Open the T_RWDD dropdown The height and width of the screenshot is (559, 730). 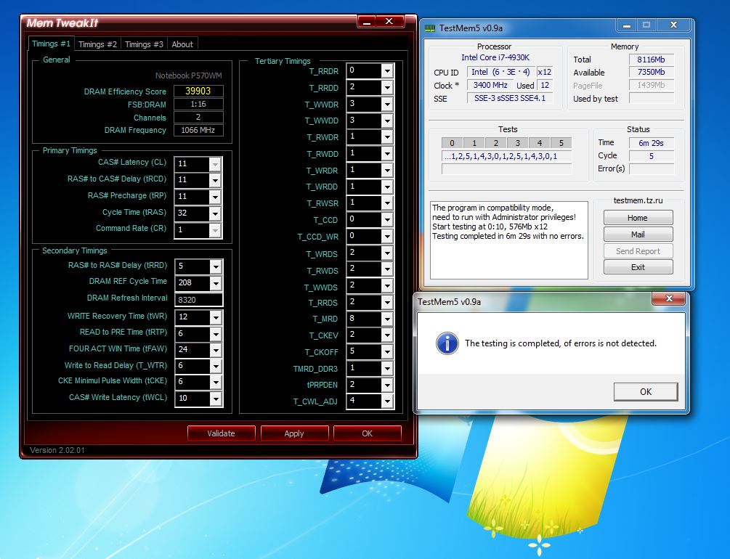tap(387, 154)
